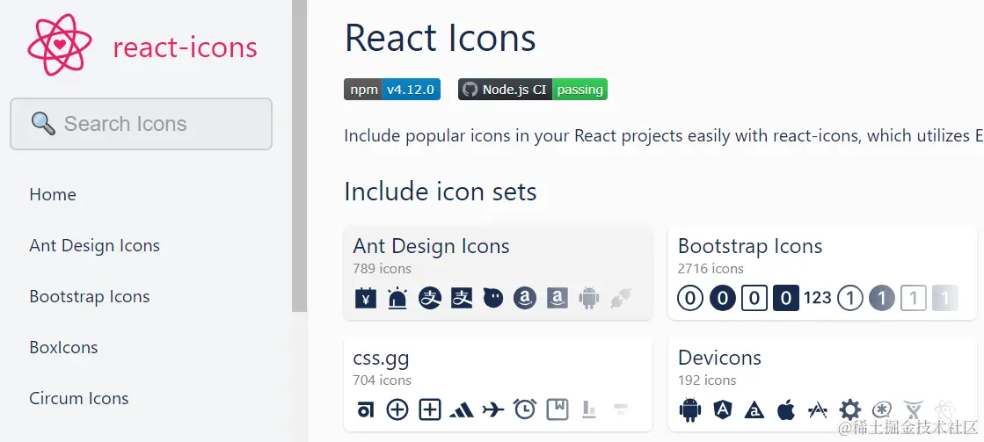Screen dimensions: 984x442
Task: Select the album bookmark icon in css.gg
Action: (x=558, y=409)
